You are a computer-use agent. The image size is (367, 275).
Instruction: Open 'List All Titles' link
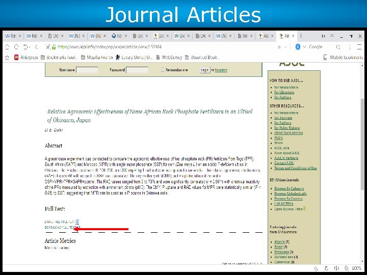click(x=284, y=203)
